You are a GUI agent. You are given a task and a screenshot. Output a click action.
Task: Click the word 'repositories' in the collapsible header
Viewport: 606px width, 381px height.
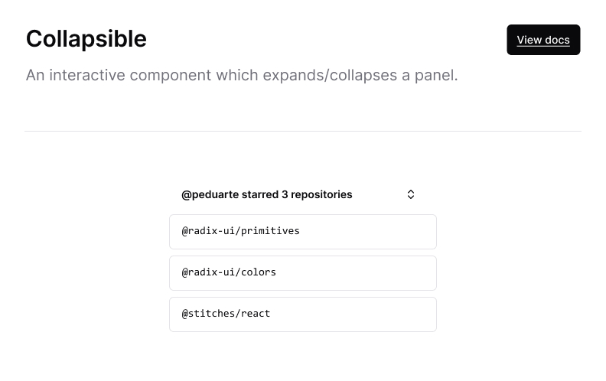click(321, 195)
